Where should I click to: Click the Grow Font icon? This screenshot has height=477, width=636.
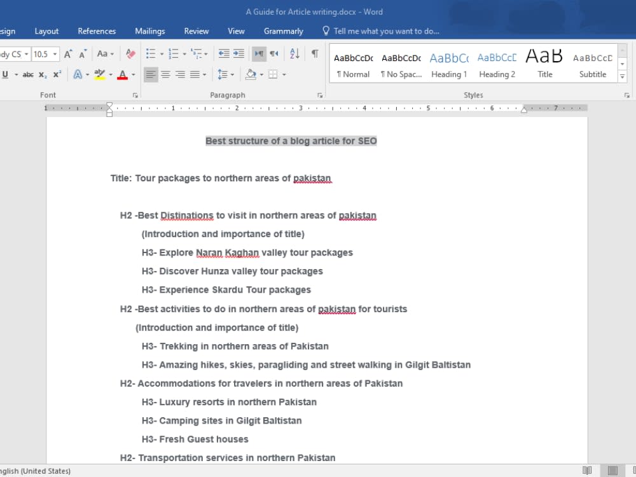[x=68, y=54]
